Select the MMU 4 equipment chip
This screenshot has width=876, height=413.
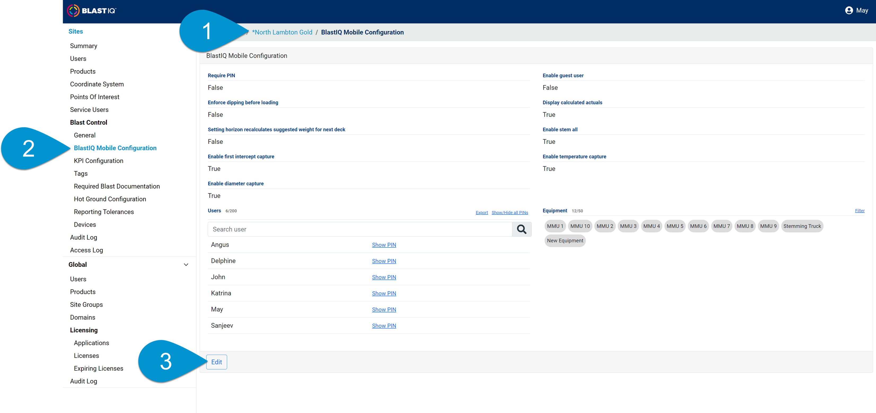[652, 227]
